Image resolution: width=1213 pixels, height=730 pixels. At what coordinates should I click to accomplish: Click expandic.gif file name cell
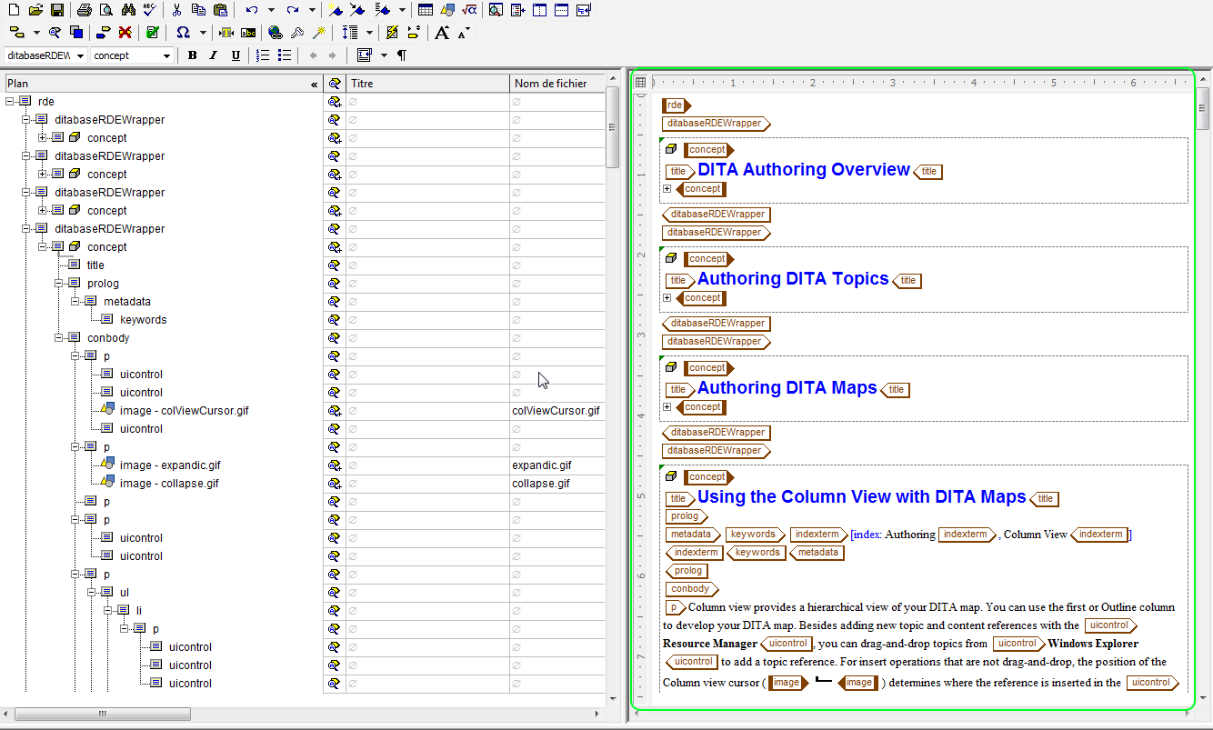[x=556, y=465]
